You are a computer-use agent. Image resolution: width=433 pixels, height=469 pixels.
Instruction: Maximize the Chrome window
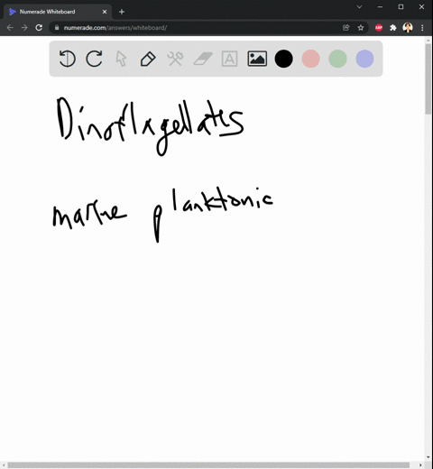401,6
